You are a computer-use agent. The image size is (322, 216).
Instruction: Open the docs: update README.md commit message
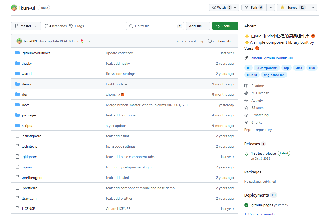(x=61, y=41)
